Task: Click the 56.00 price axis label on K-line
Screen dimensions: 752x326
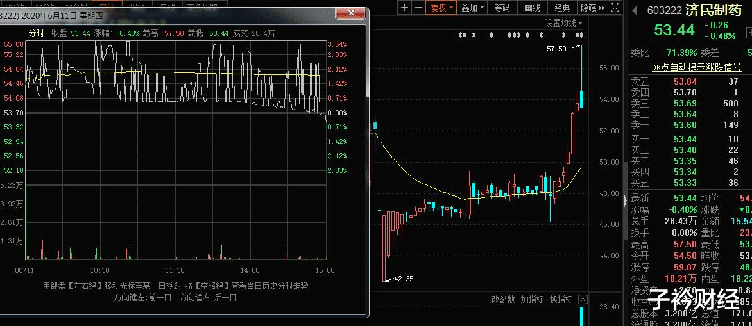Action: [609, 68]
